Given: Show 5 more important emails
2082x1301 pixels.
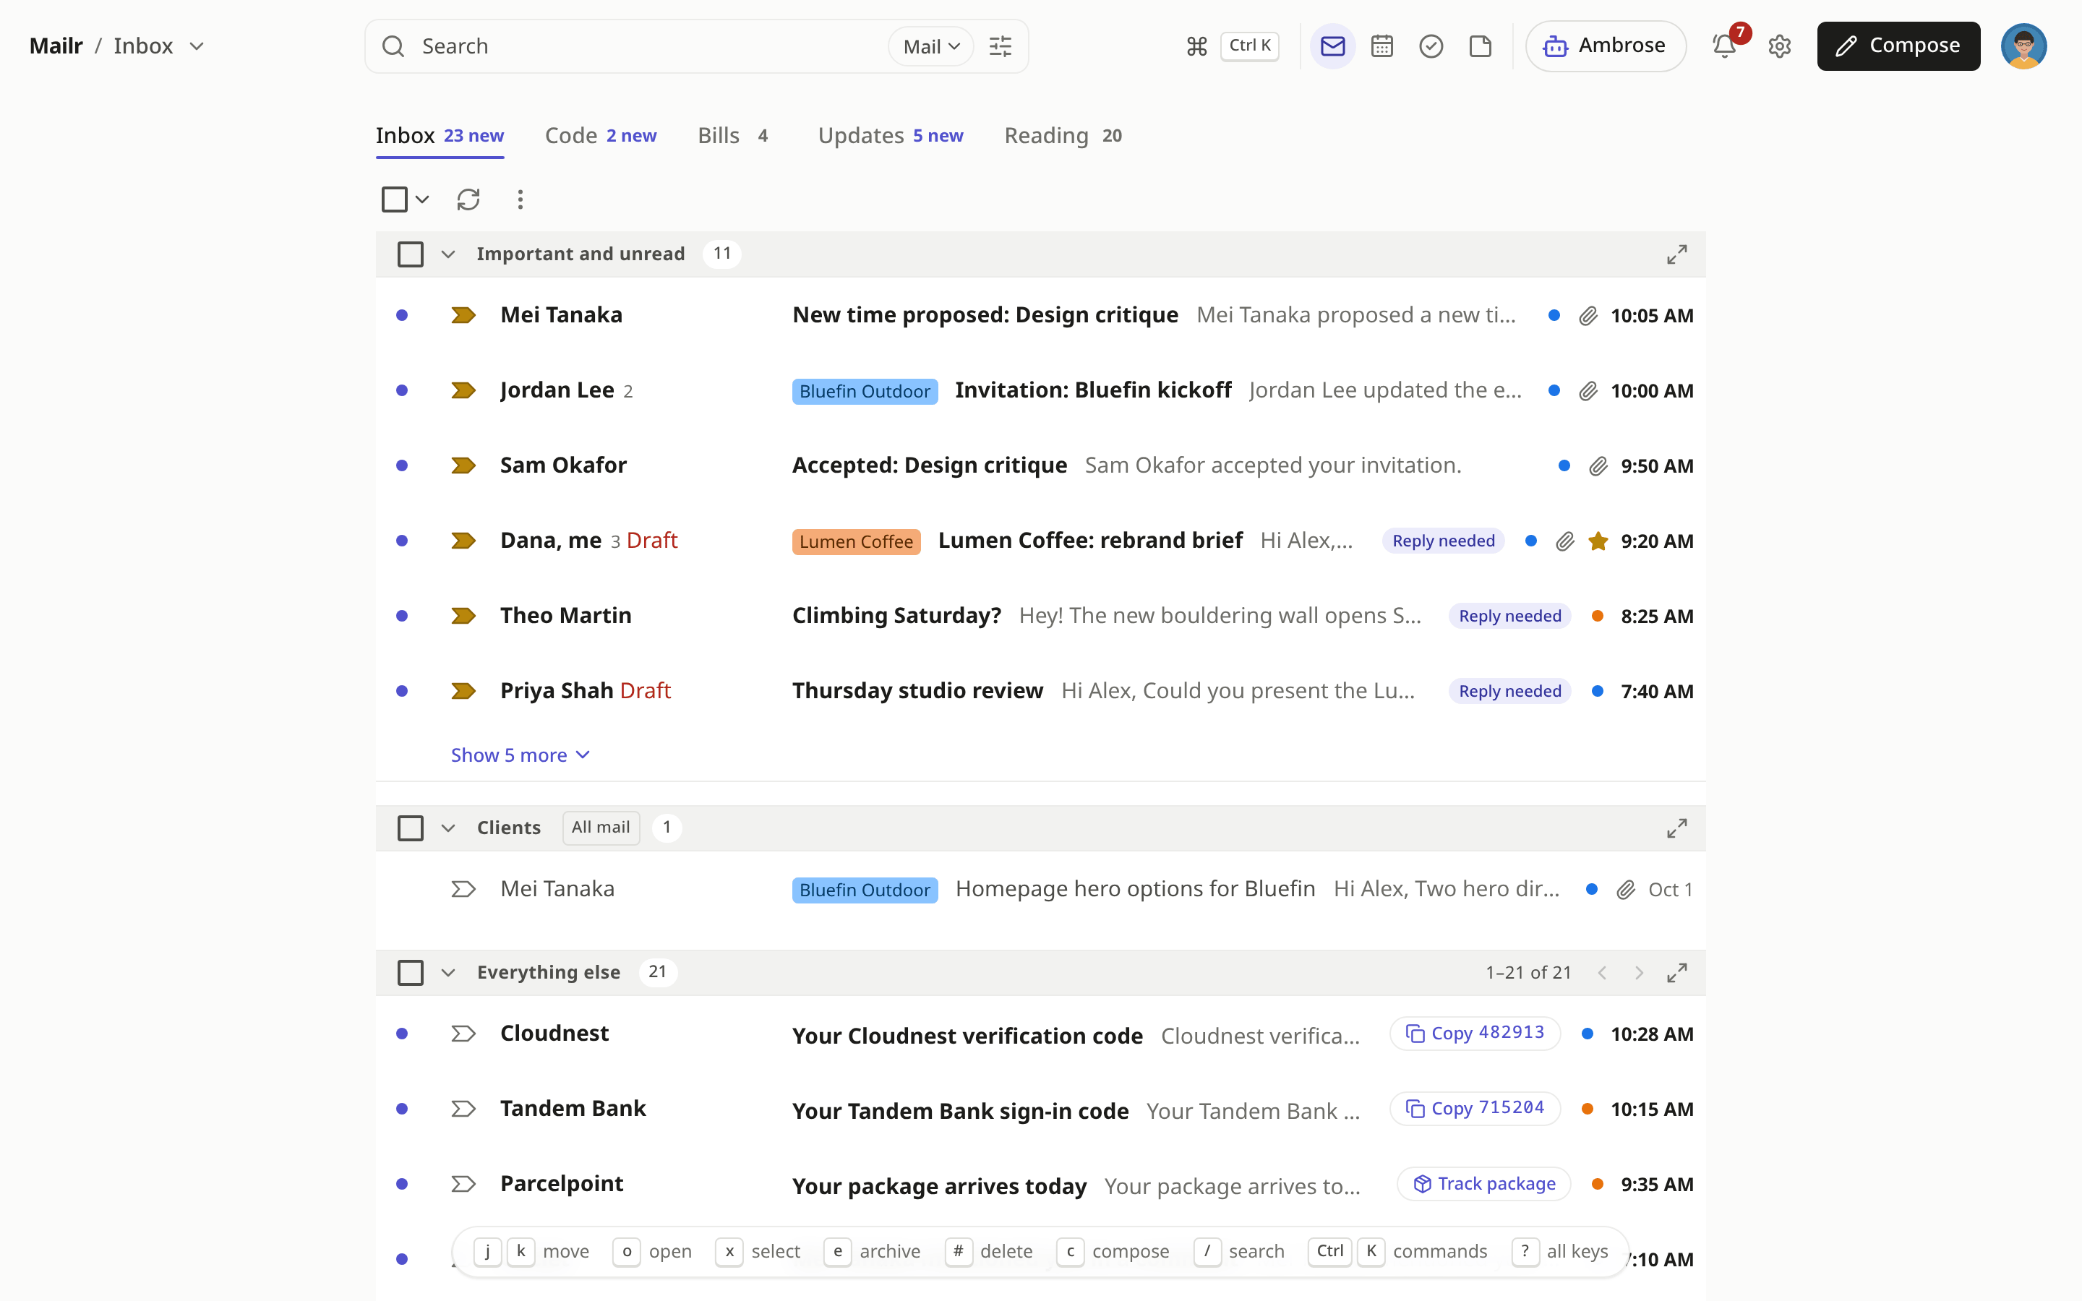Looking at the screenshot, I should coord(520,755).
